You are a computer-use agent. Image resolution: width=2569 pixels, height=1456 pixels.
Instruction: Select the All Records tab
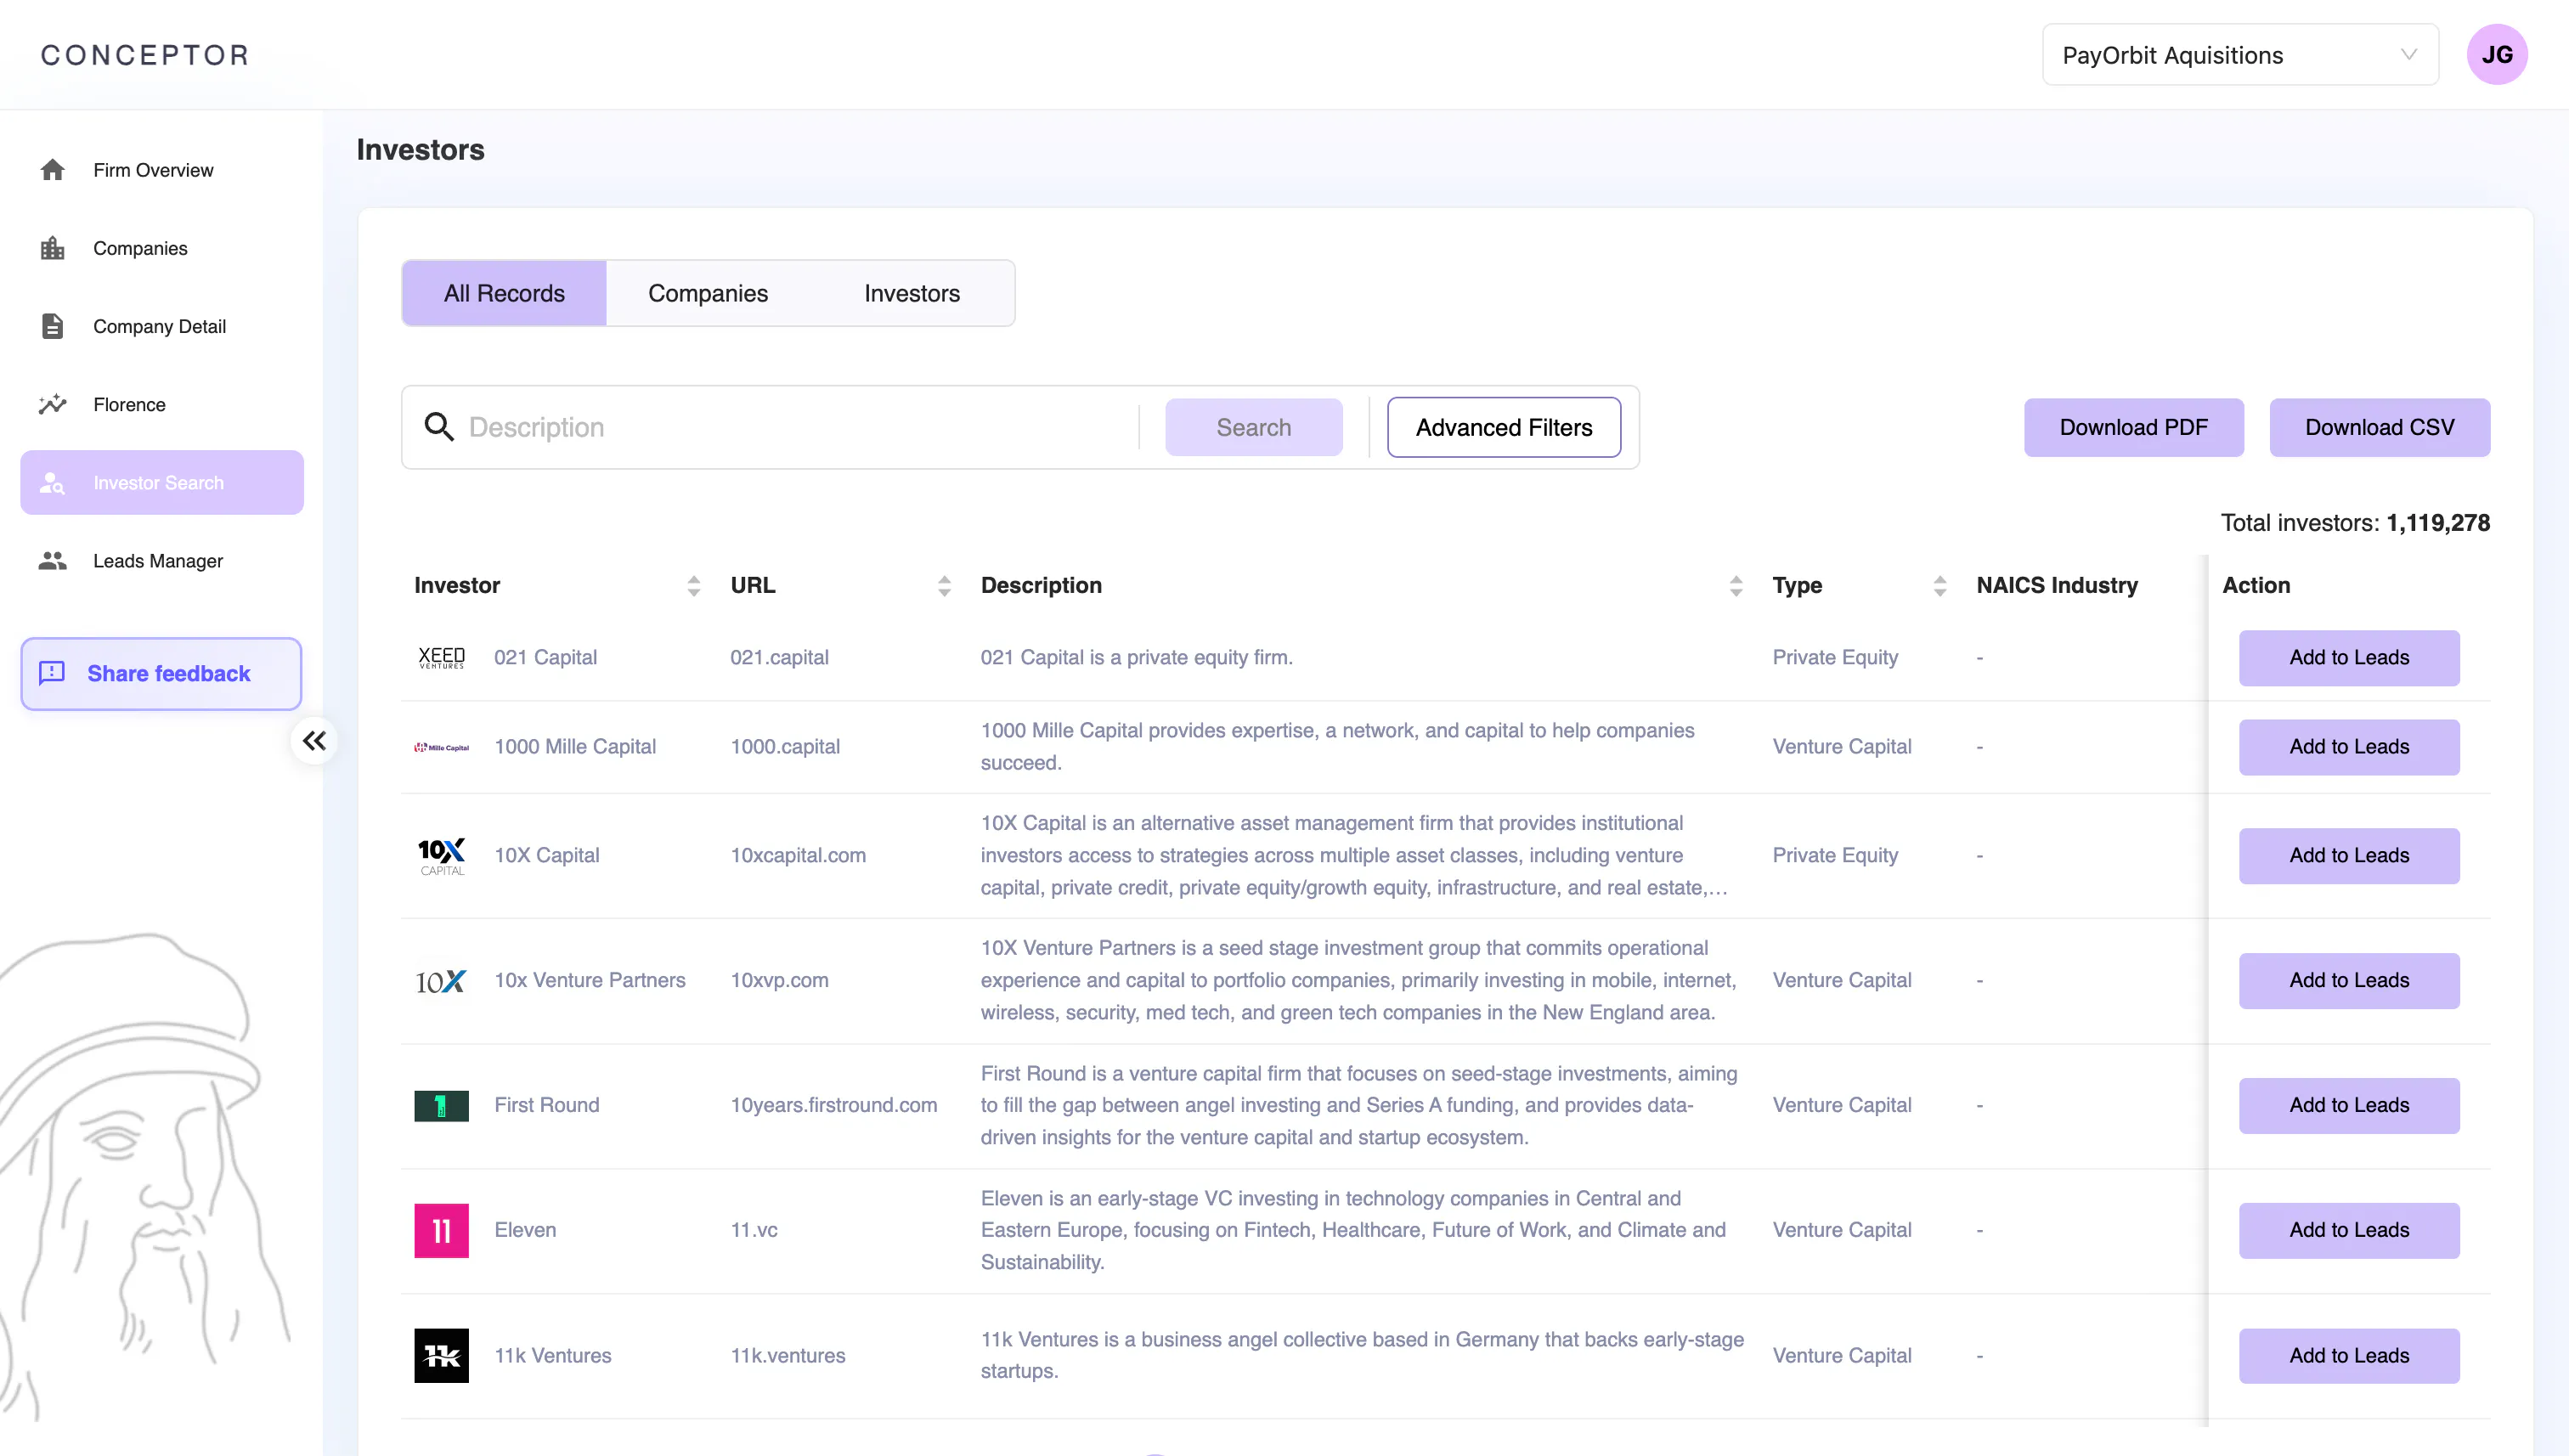(x=504, y=293)
